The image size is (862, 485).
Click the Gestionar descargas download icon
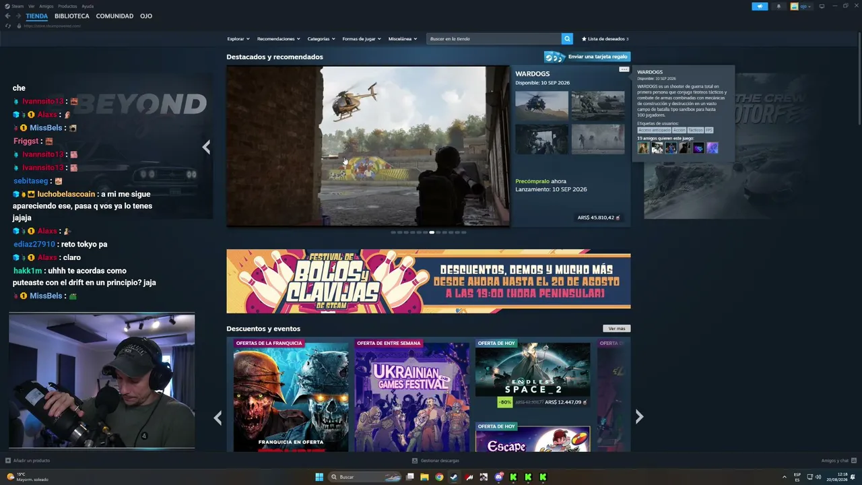pos(415,461)
